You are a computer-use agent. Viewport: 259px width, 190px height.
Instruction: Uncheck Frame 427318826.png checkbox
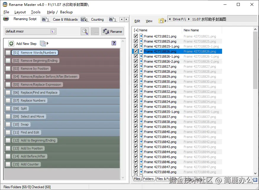point(136,51)
